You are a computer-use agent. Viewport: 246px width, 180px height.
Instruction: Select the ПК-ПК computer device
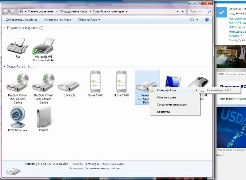pos(44,117)
